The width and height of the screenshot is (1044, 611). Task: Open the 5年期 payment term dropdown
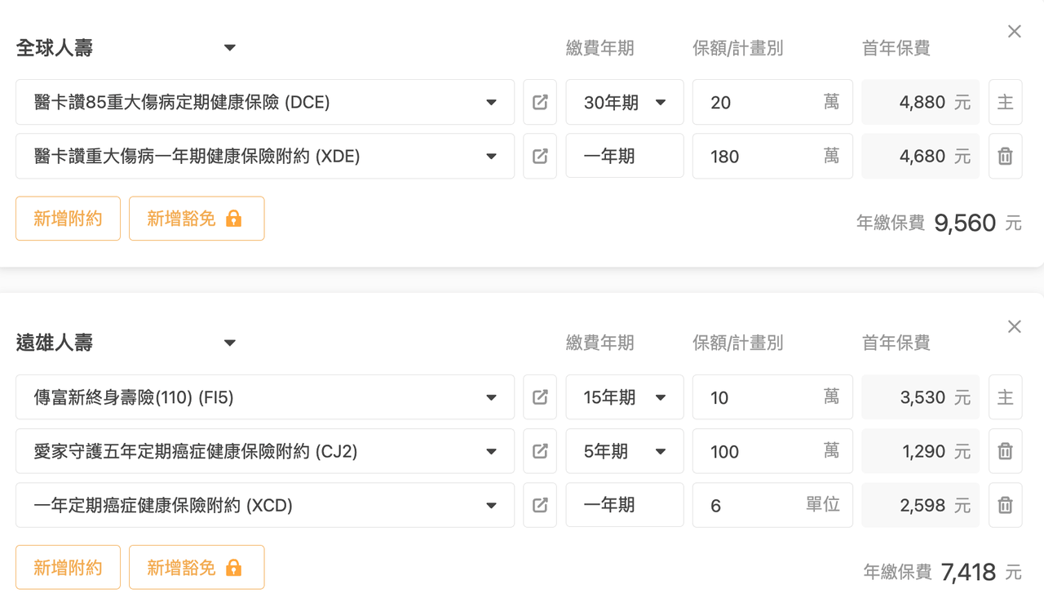click(625, 451)
